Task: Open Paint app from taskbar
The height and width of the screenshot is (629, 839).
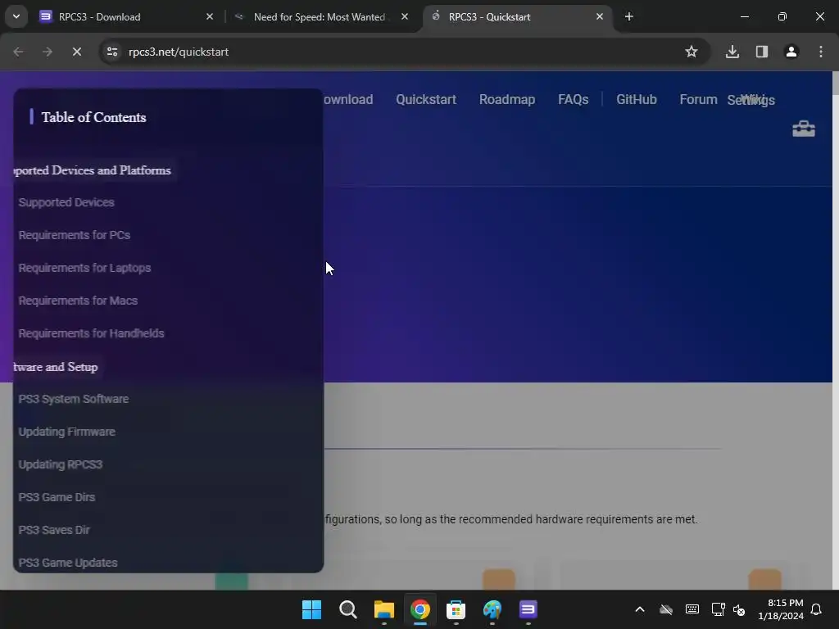Action: pos(492,609)
